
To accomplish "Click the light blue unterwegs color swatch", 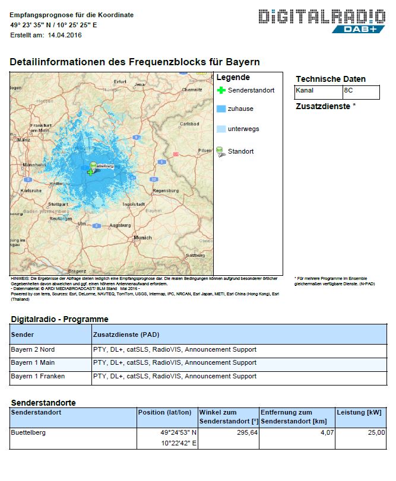I will tap(221, 129).
